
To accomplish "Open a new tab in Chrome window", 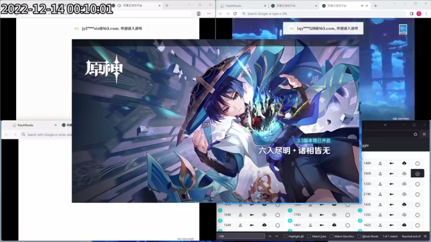I will click(x=376, y=6).
